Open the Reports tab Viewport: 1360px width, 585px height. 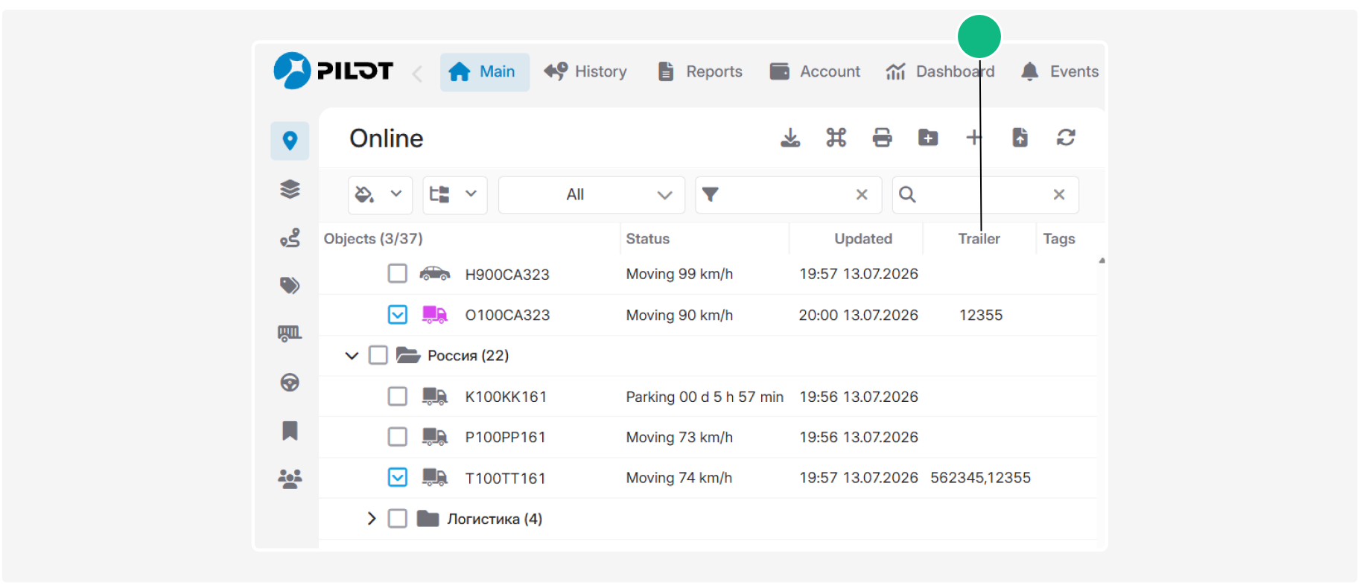(700, 72)
